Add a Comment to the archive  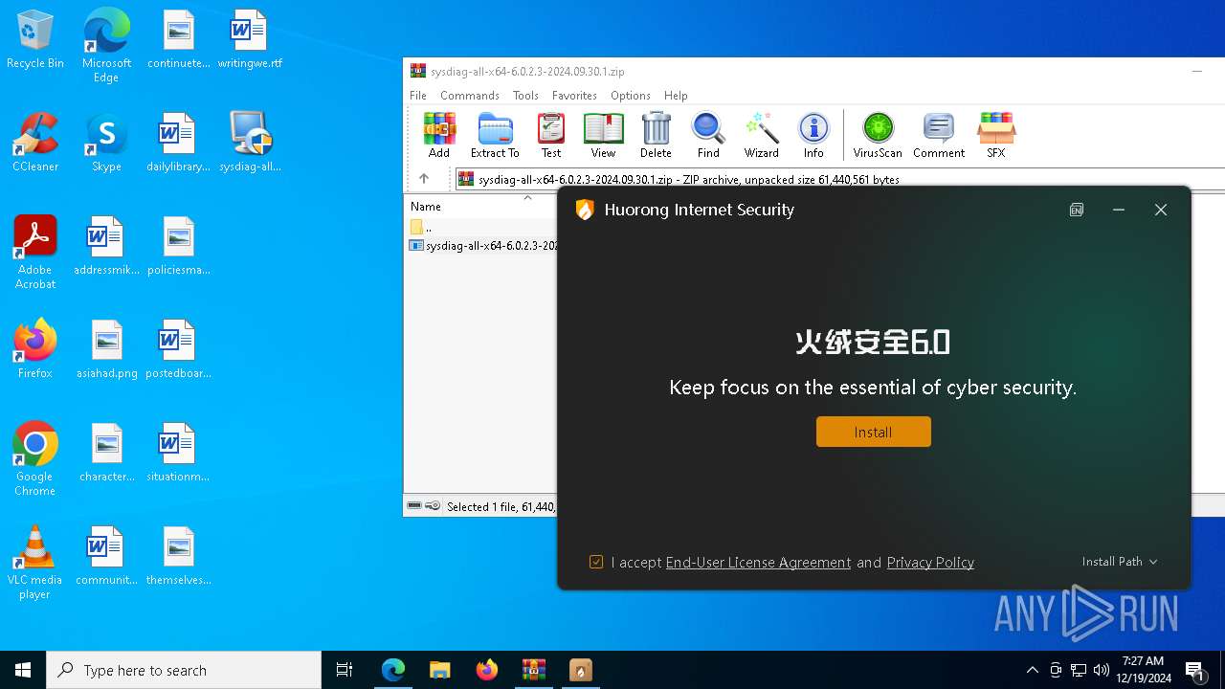[939, 135]
